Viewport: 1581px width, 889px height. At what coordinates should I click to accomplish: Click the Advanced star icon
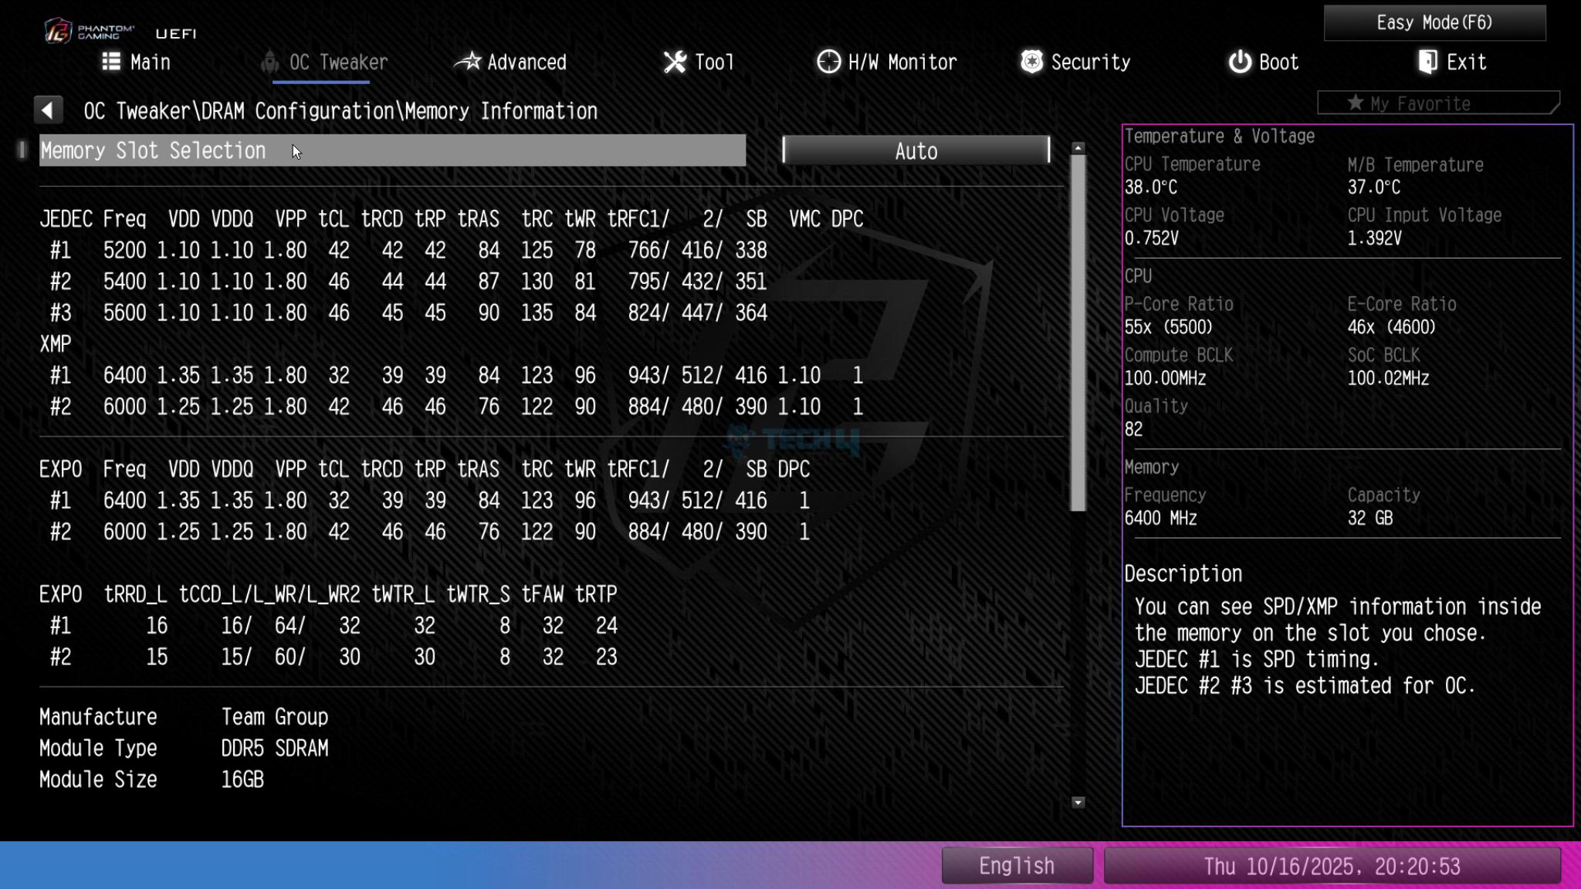[x=467, y=62]
